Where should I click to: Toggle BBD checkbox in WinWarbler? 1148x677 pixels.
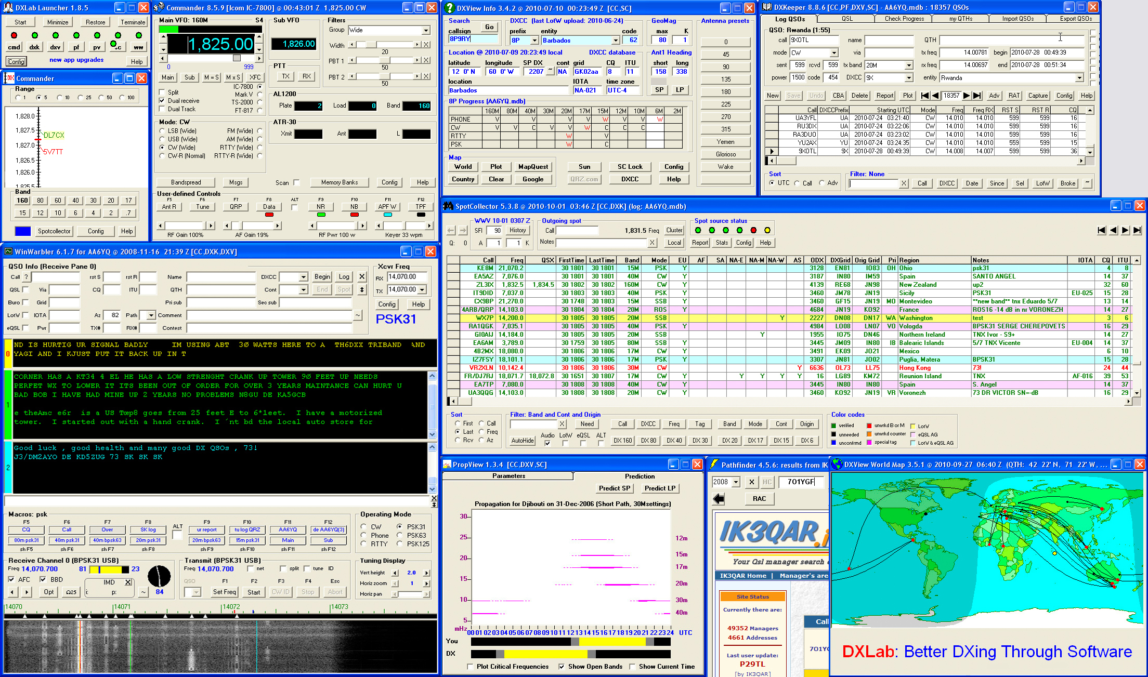point(43,579)
